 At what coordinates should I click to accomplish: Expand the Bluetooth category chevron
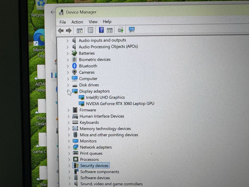click(68, 66)
